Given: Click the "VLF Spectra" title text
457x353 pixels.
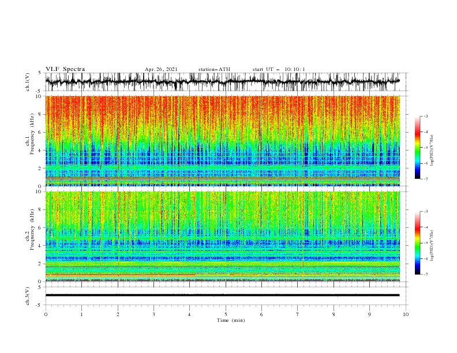Looking at the screenshot, I should coord(65,69).
